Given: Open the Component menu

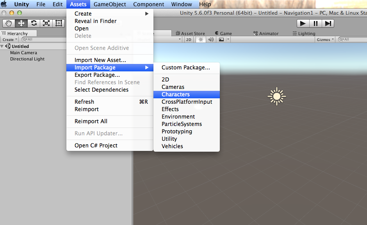Looking at the screenshot, I should point(149,4).
